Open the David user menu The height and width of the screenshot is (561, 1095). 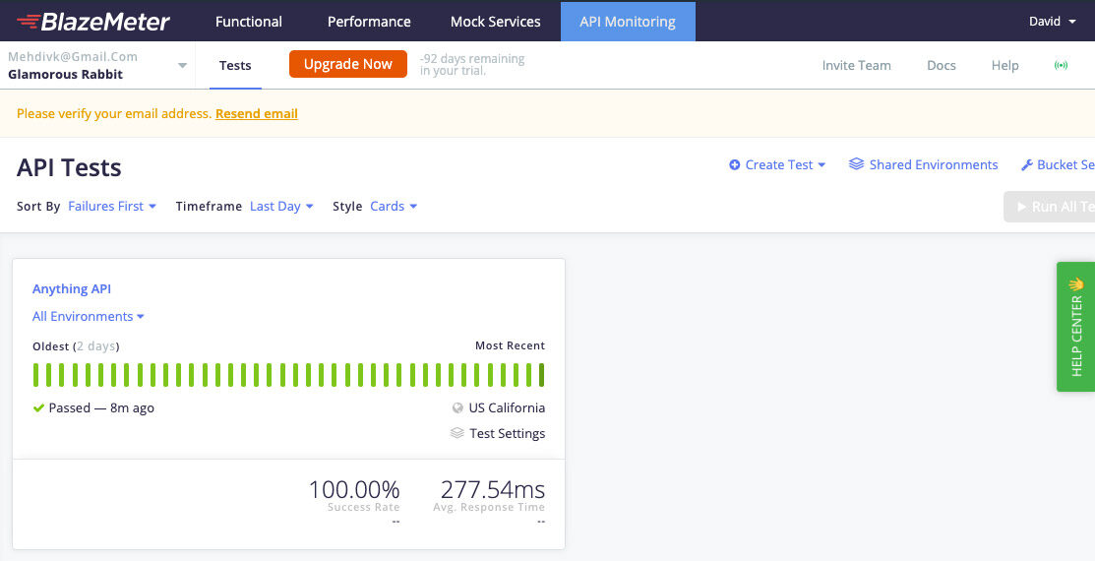(1052, 22)
